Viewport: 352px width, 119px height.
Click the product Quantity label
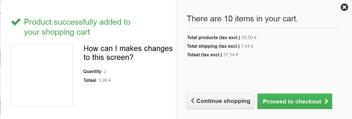coord(92,72)
